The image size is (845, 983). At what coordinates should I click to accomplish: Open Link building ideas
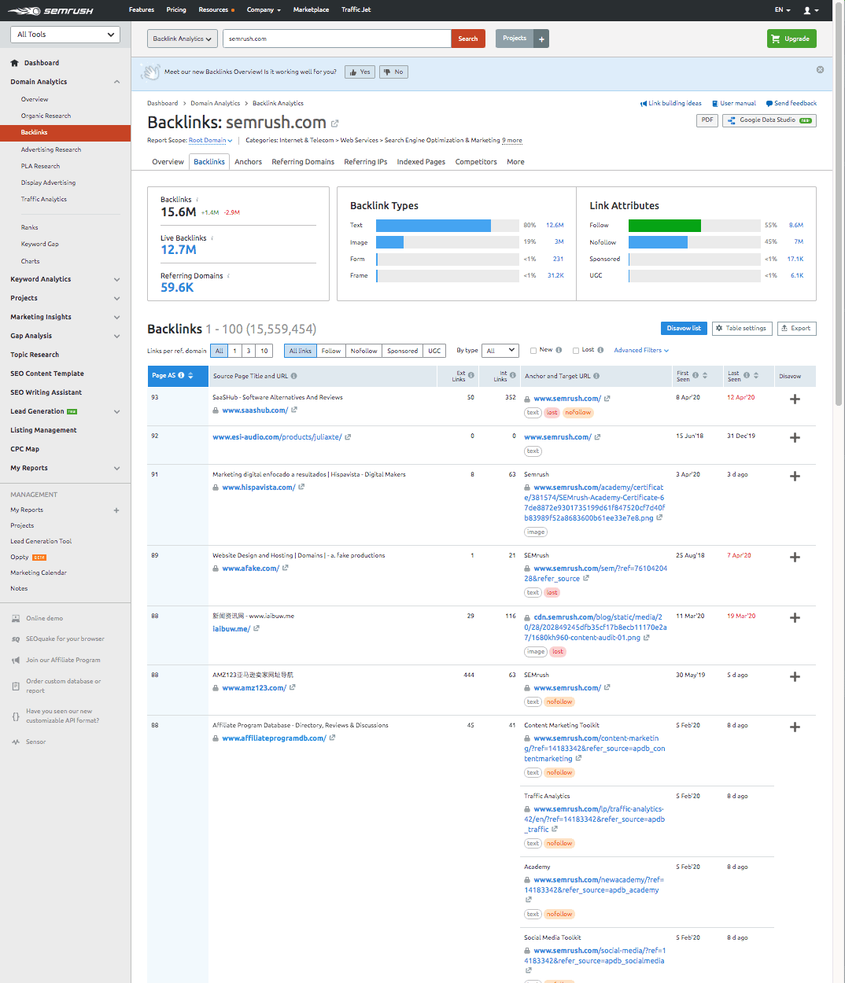tap(671, 103)
